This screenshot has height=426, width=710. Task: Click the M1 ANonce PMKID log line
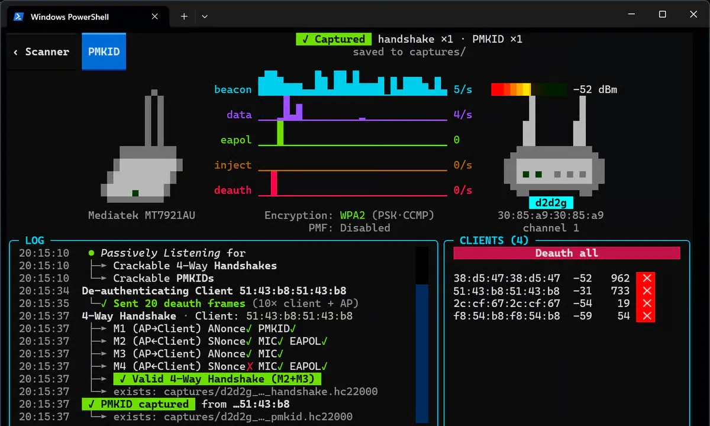[205, 328]
